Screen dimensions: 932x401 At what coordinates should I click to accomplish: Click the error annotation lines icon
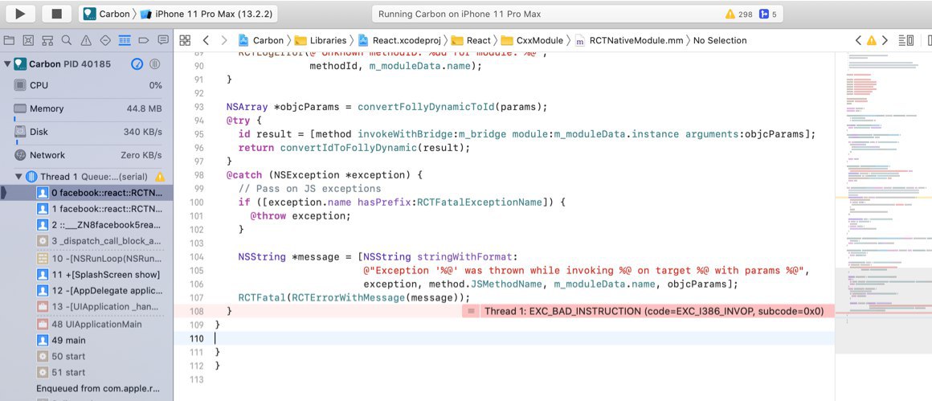pos(471,311)
